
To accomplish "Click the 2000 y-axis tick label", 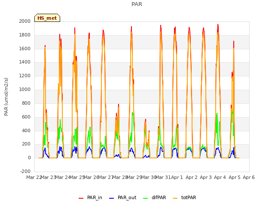I will 25,21.
